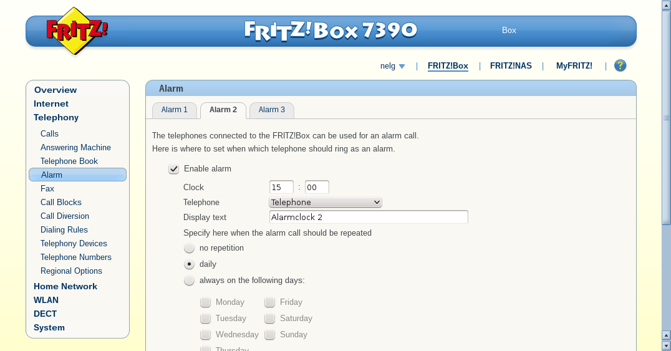
Task: Click the FRITZ! logo icon
Action: click(77, 31)
